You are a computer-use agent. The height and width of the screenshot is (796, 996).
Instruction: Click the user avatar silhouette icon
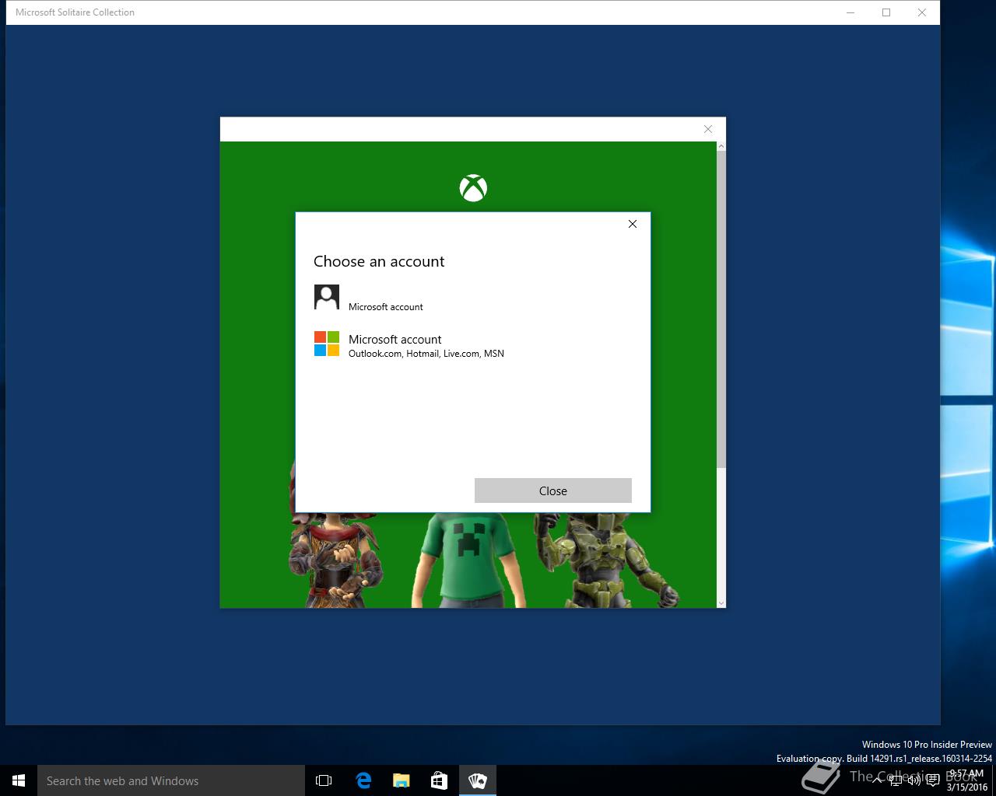pyautogui.click(x=327, y=297)
